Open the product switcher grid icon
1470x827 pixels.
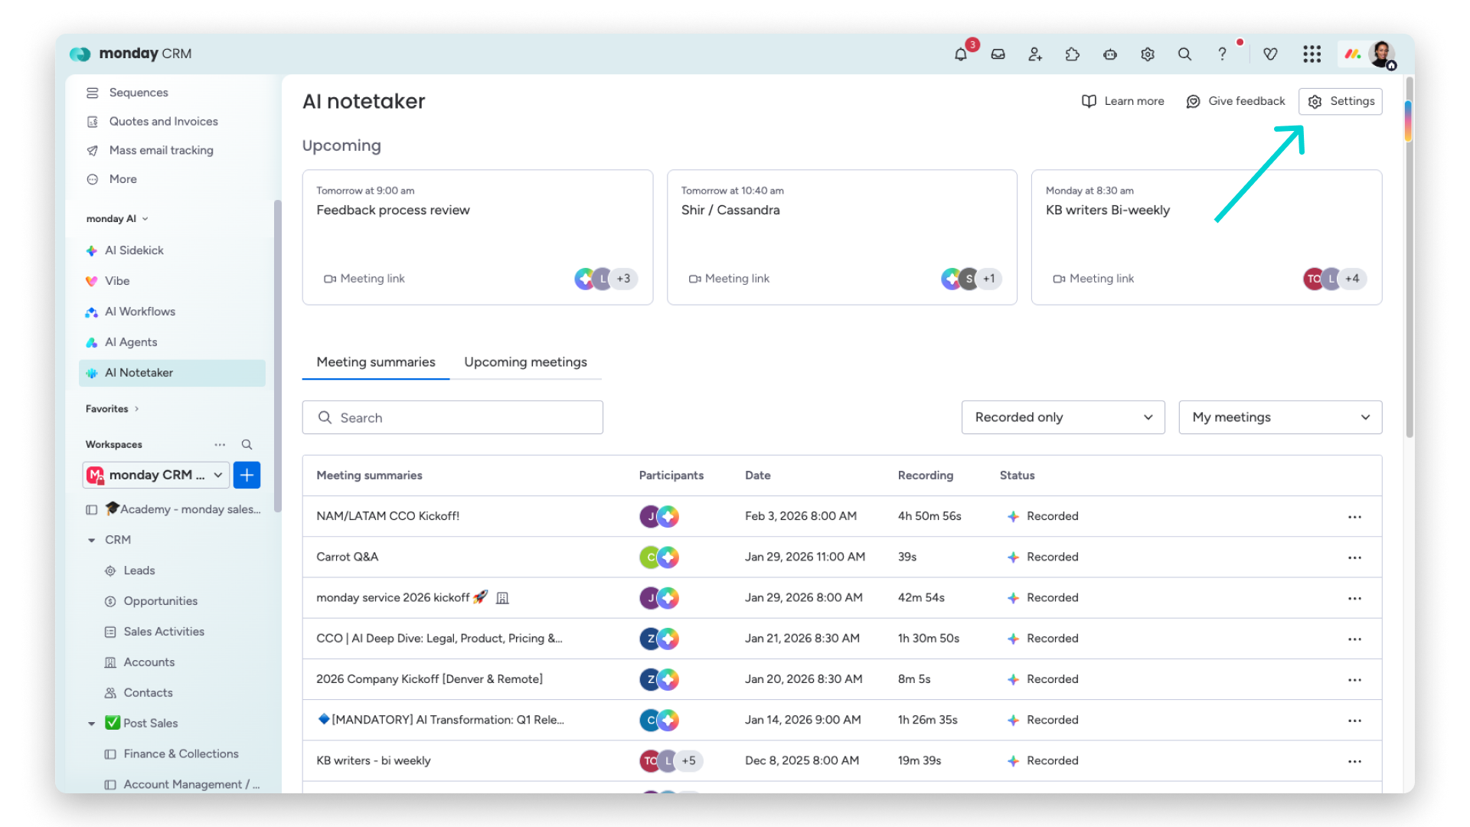click(x=1312, y=54)
